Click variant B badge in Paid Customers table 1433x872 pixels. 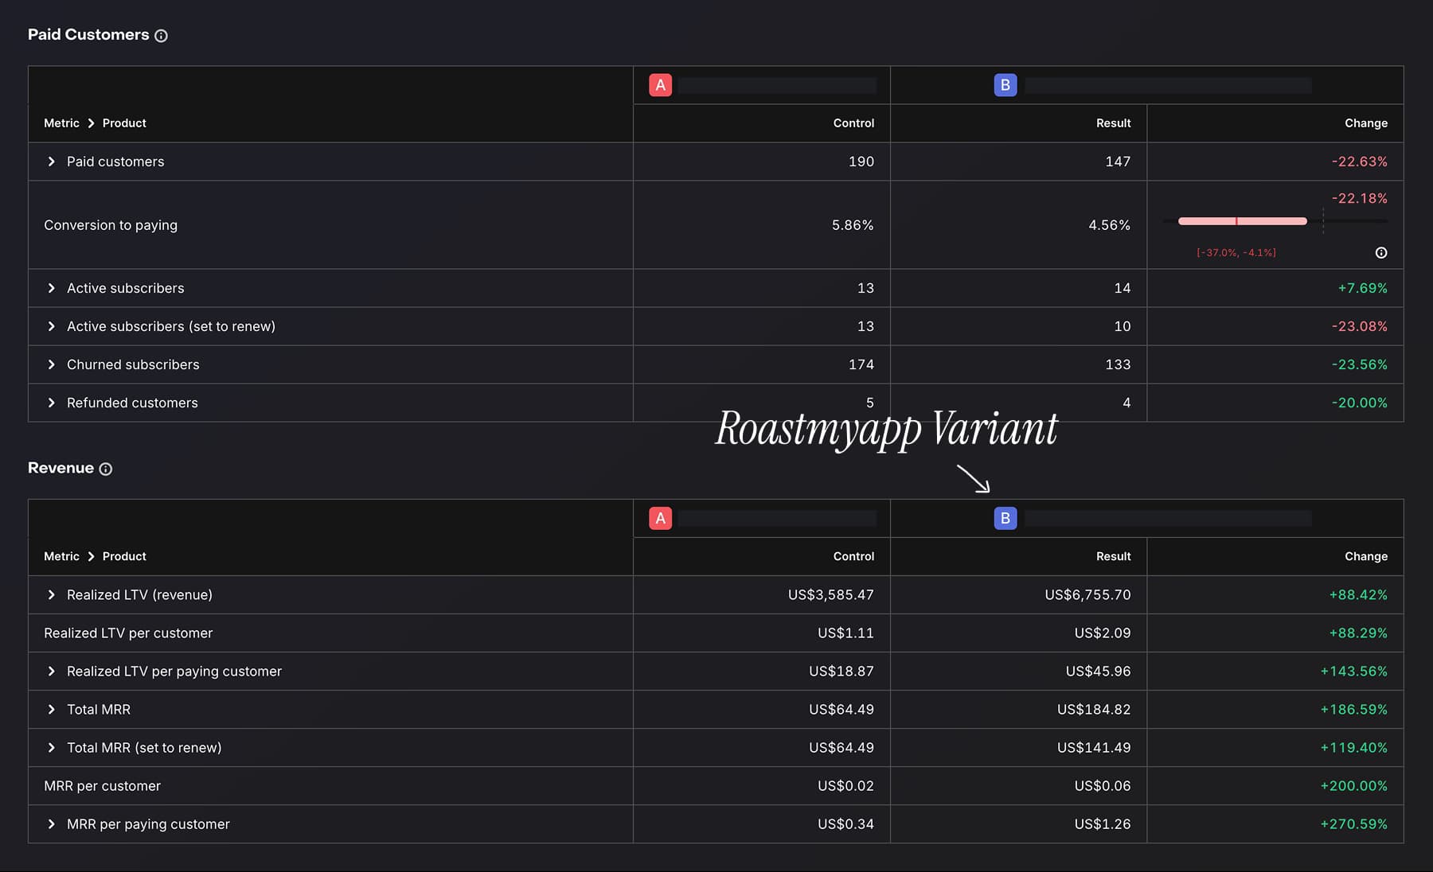point(1005,85)
